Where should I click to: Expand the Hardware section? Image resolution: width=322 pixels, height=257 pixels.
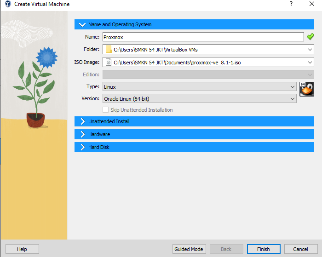pyautogui.click(x=194, y=134)
